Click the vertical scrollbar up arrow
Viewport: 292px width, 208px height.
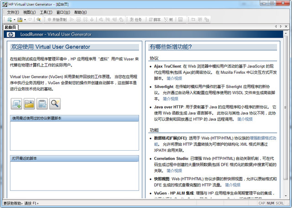coord(286,33)
